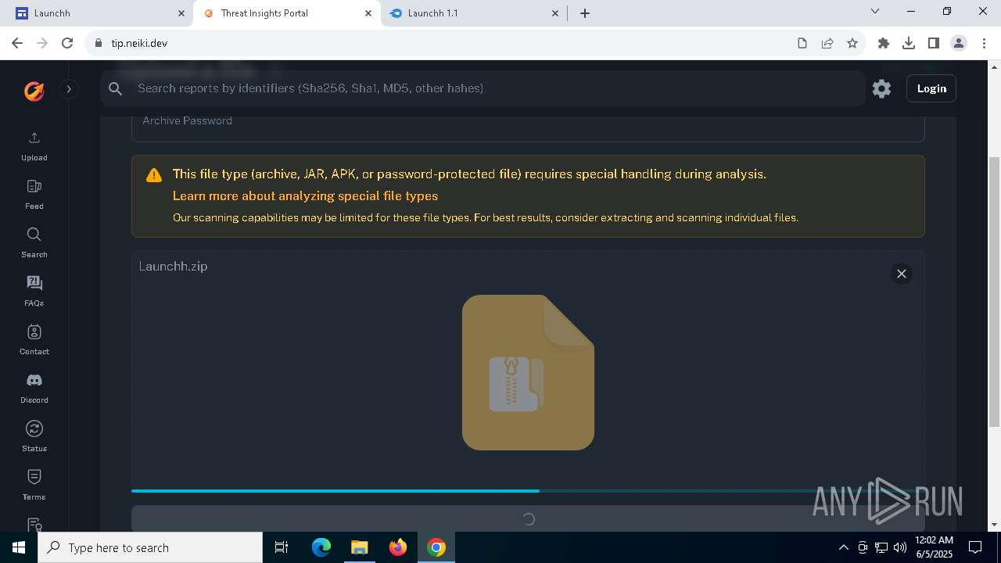Open the Extensions puzzle icon
1001x563 pixels.
click(x=884, y=43)
